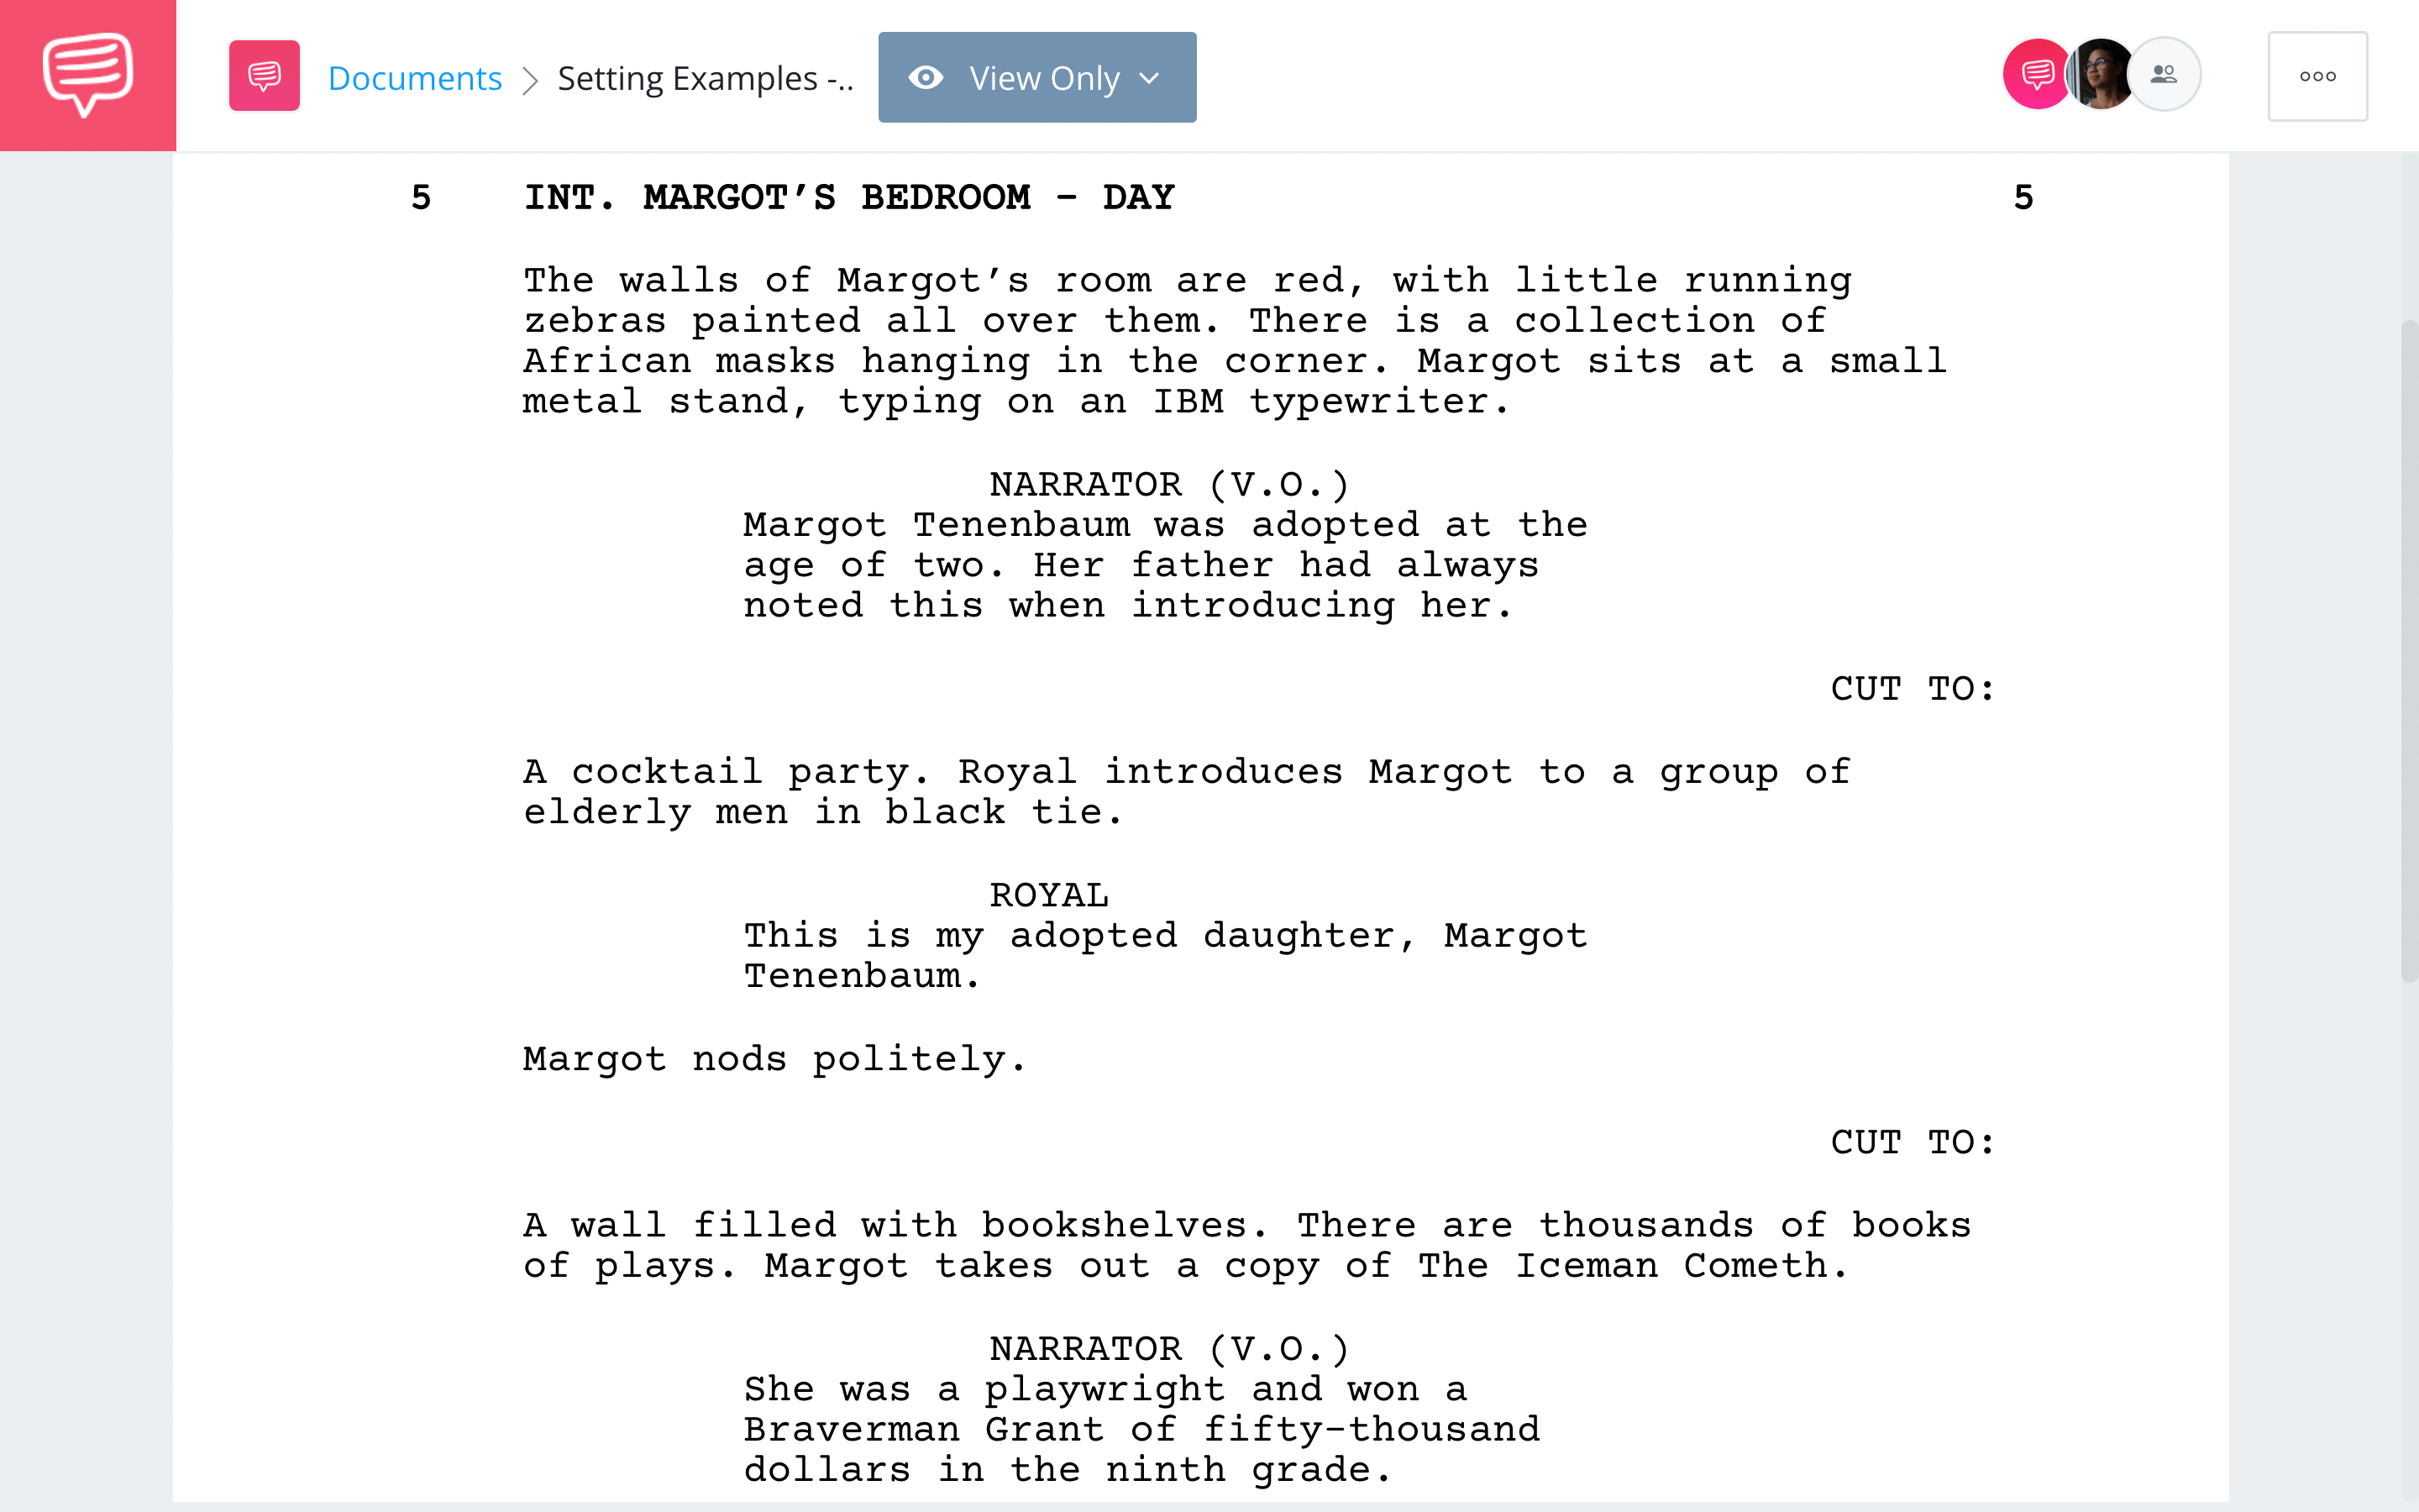
Task: Select the more options menu button
Action: 2318,76
